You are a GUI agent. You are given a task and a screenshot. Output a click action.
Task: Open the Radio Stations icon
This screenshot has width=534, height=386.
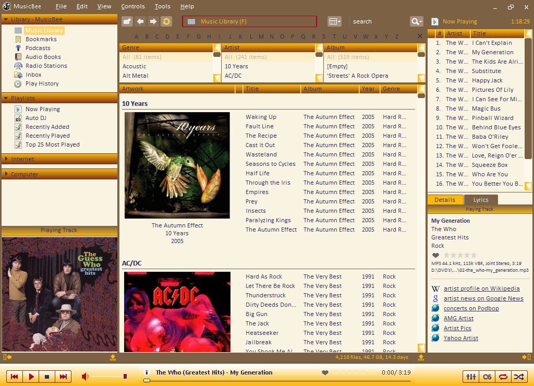pyautogui.click(x=18, y=66)
